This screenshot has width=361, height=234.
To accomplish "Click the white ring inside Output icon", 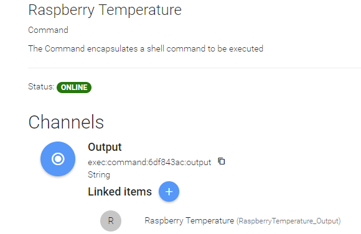I will (58, 159).
